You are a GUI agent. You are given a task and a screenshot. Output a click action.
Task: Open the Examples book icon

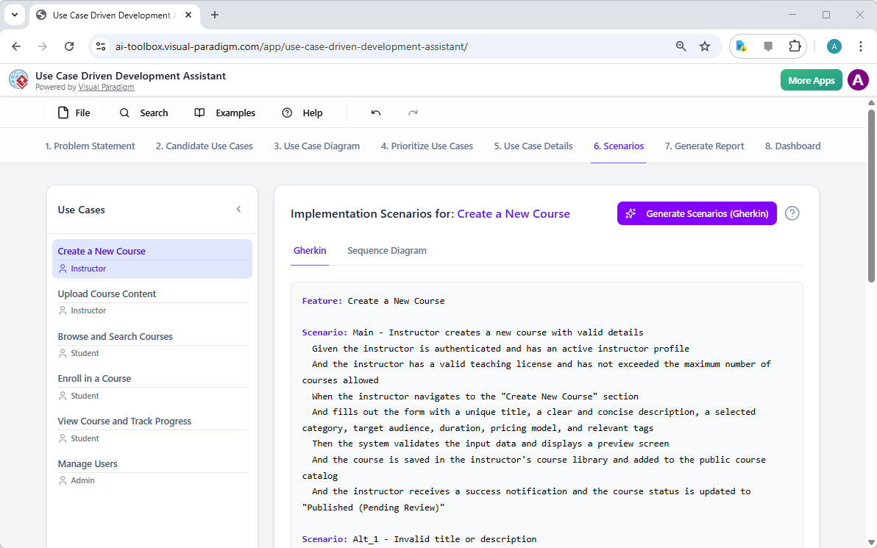click(199, 113)
